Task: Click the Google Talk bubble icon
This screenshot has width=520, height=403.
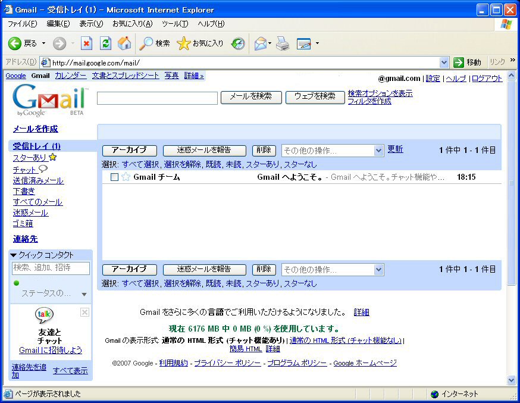Action: [x=44, y=315]
